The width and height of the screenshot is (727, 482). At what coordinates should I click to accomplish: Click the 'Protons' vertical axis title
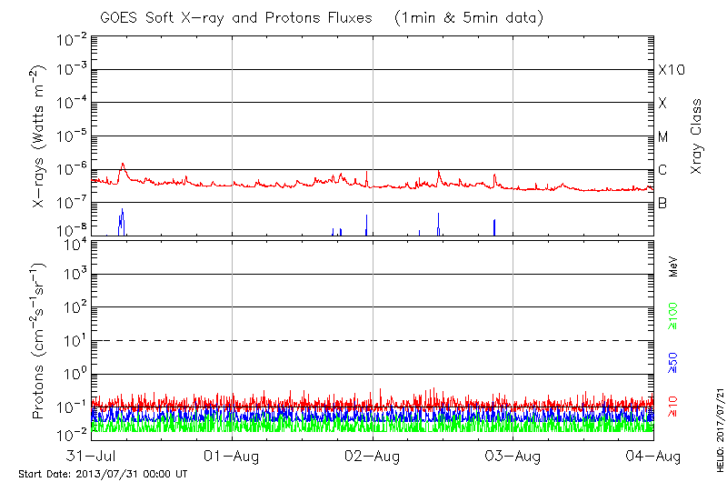pyautogui.click(x=40, y=341)
